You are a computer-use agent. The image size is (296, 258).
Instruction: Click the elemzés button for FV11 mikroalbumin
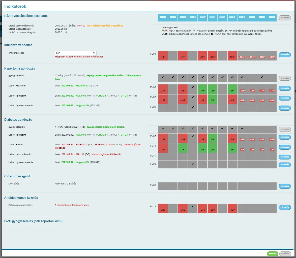(x=285, y=157)
